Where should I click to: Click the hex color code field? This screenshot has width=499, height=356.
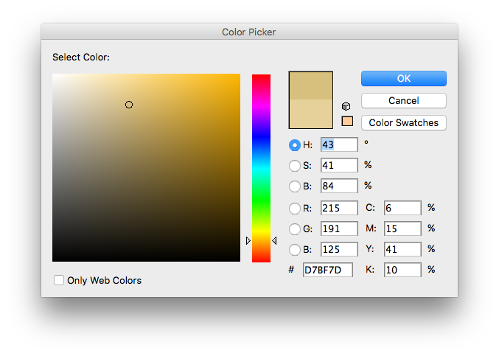coord(328,271)
